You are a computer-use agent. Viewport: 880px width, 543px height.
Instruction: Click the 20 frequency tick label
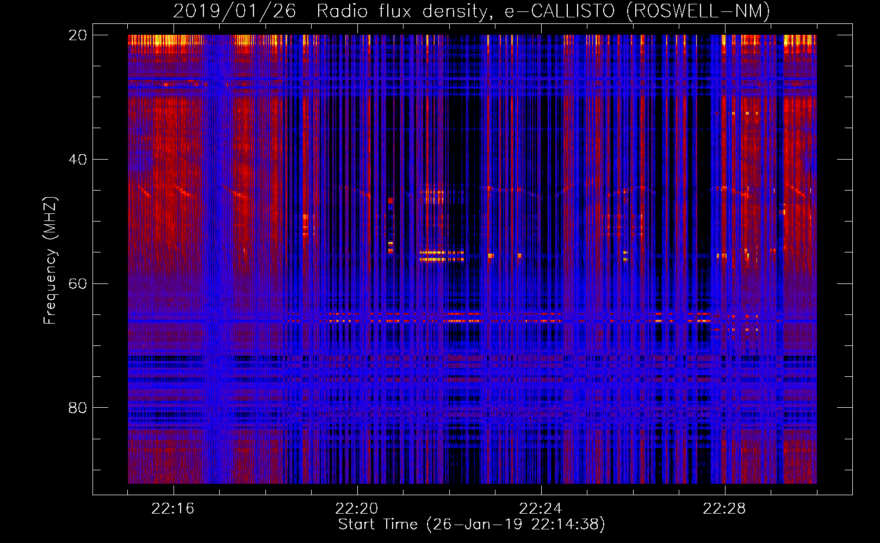pyautogui.click(x=78, y=35)
